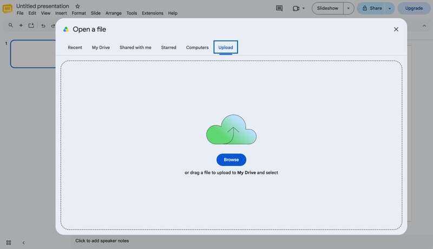Open the Arrange menu

click(x=113, y=13)
